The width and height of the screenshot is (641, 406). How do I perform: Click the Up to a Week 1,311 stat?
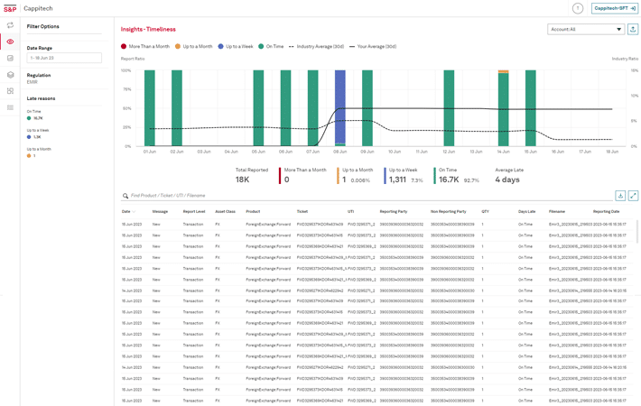click(404, 176)
